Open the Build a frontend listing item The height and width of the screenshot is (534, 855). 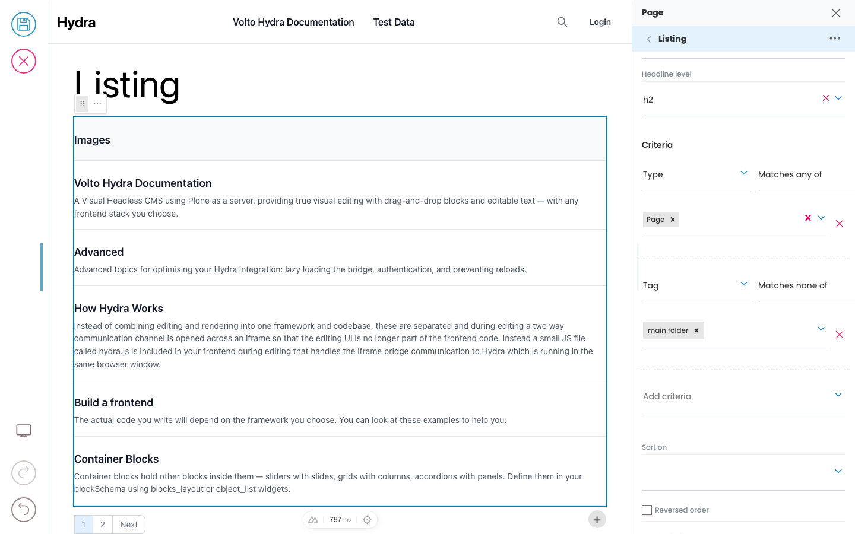[114, 403]
